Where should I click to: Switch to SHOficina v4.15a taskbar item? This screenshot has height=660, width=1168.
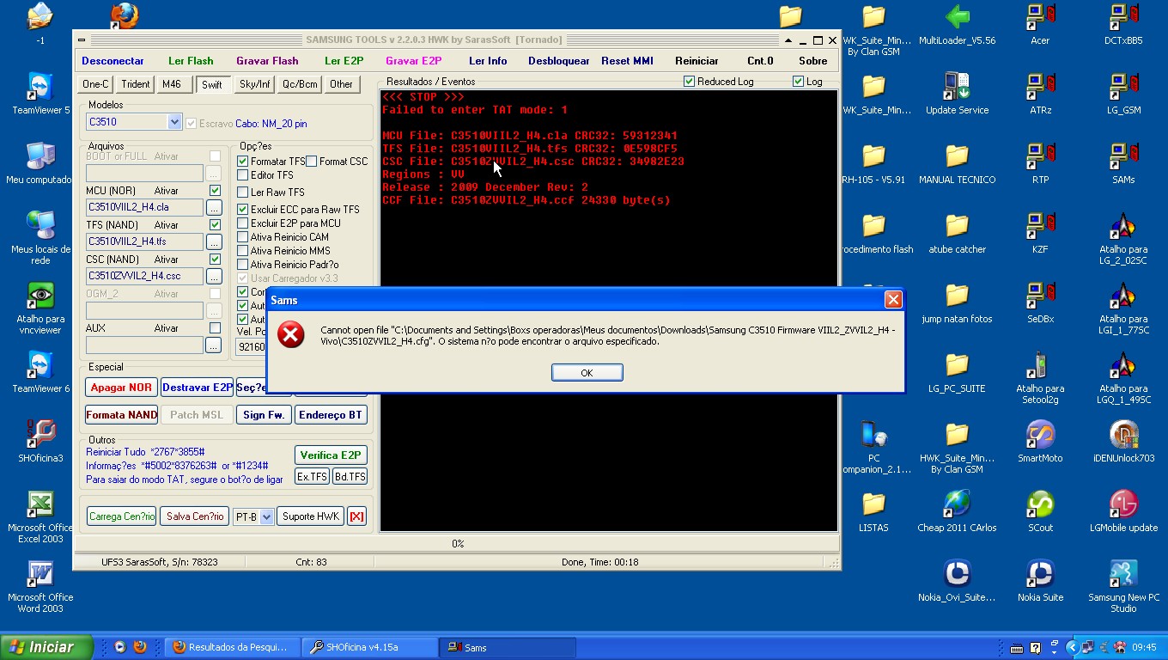click(371, 647)
